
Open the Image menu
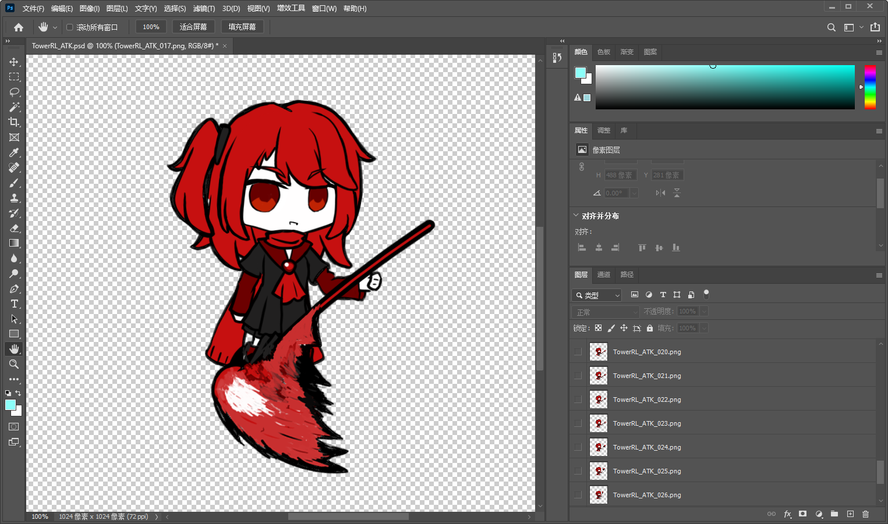pyautogui.click(x=90, y=9)
